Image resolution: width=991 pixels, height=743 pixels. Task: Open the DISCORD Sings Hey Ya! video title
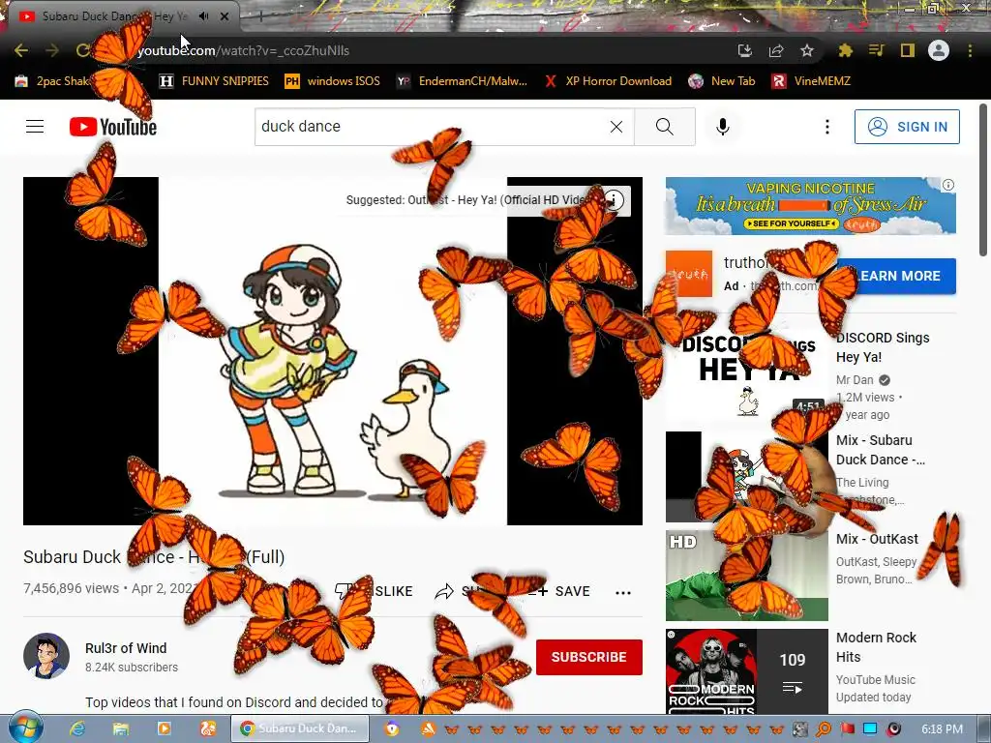883,347
